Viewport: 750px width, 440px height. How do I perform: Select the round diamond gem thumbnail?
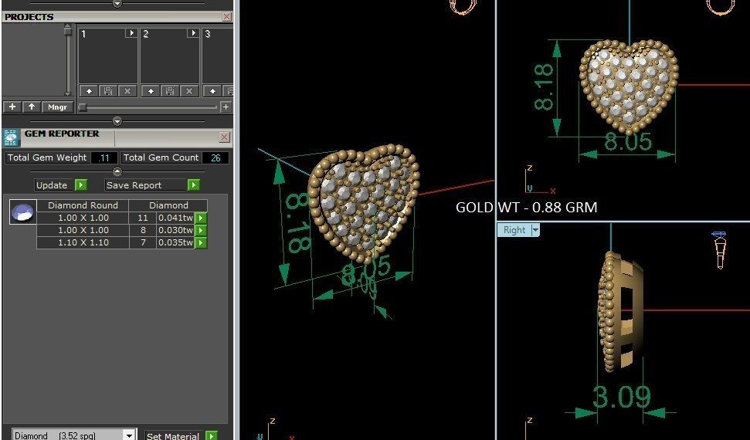[23, 212]
